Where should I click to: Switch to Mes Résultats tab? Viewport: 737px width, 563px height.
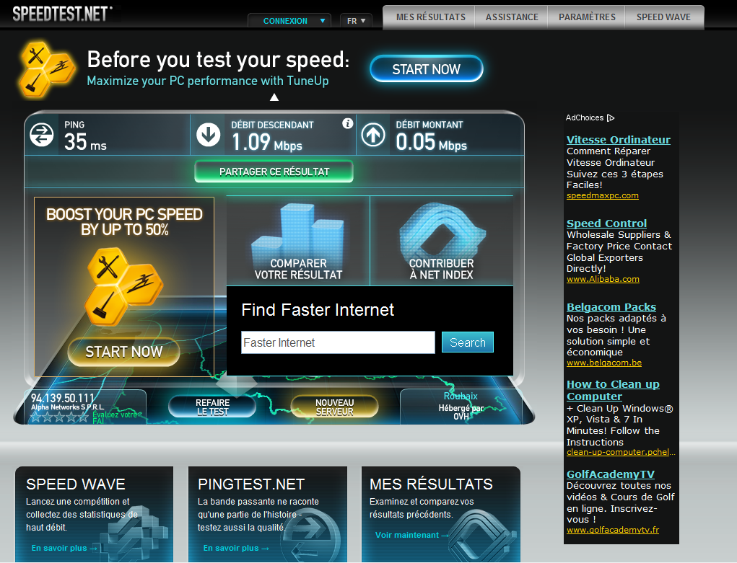(x=430, y=17)
